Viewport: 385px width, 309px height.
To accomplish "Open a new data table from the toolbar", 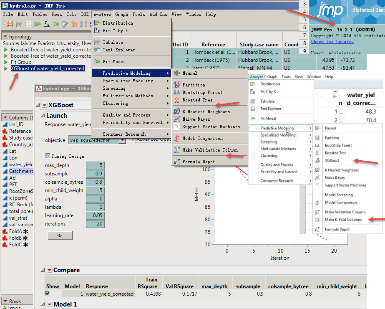I will (x=10, y=24).
